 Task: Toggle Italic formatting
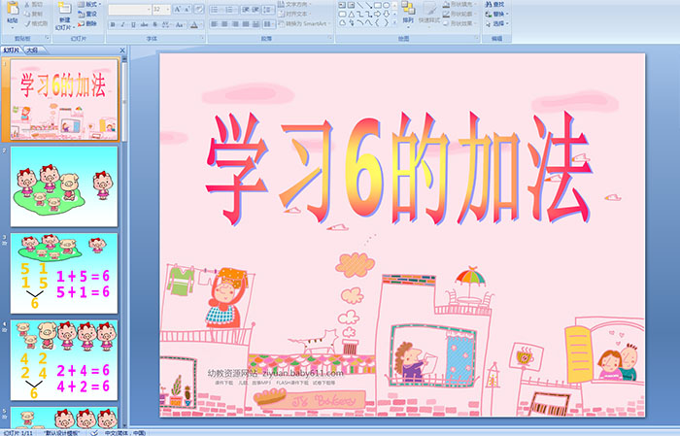tap(121, 23)
